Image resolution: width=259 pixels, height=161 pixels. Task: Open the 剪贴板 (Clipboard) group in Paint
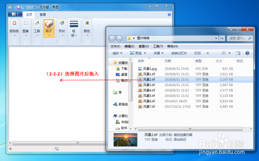(14, 26)
